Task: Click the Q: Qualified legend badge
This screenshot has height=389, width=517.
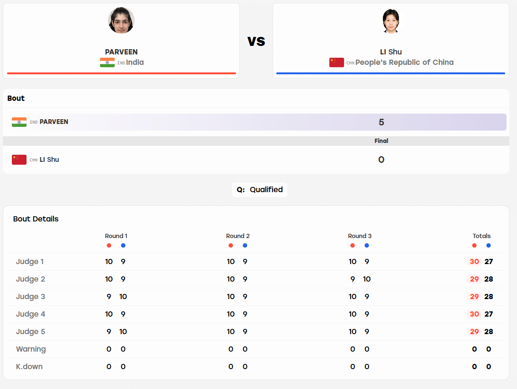Action: 260,190
